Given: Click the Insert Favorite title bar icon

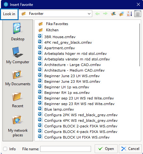Looking at the screenshot, I should coord(6,4).
